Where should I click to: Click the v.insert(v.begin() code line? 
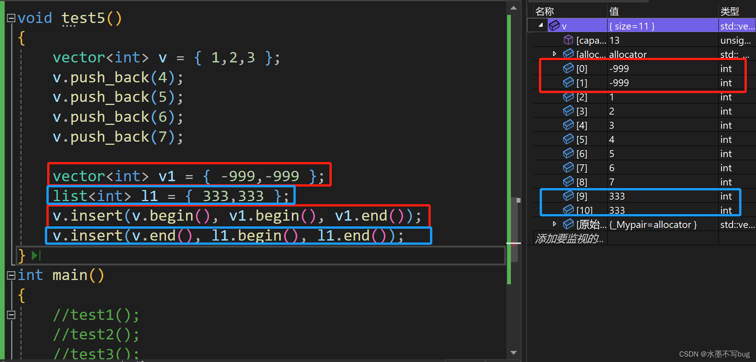click(237, 216)
